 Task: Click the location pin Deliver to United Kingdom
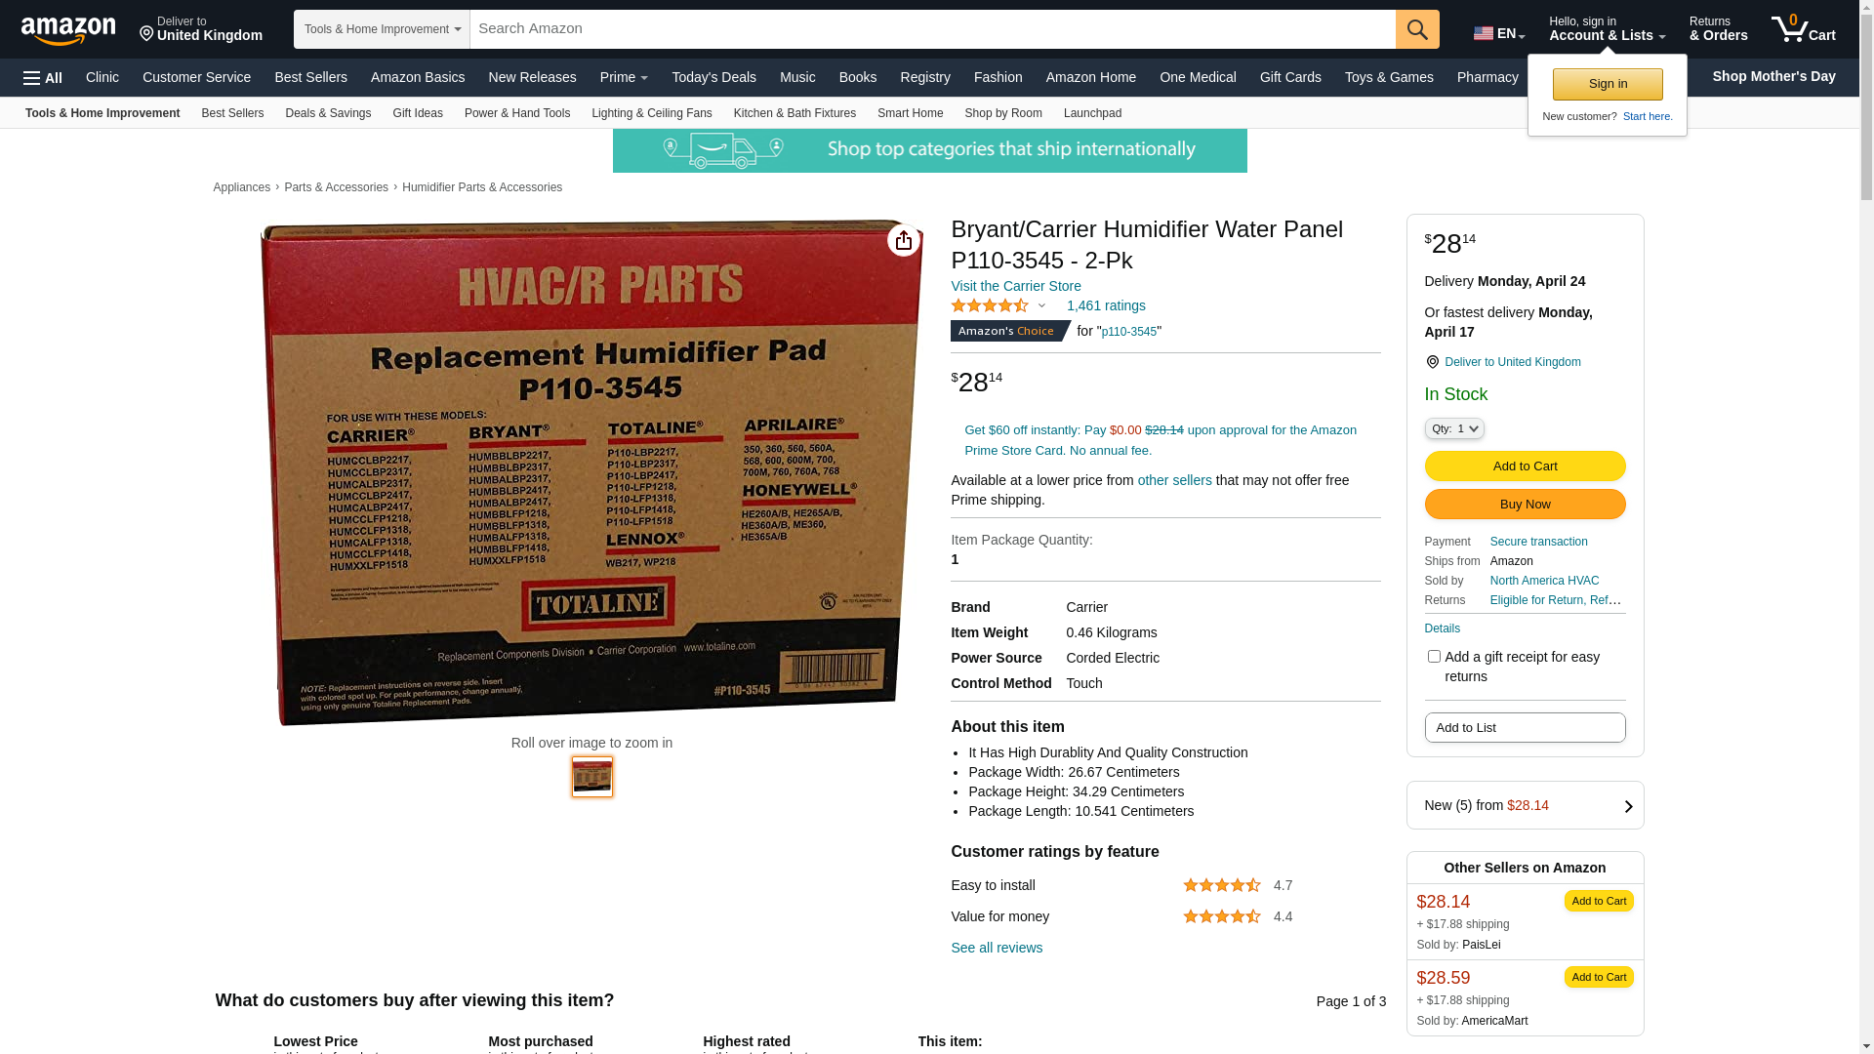1503,362
